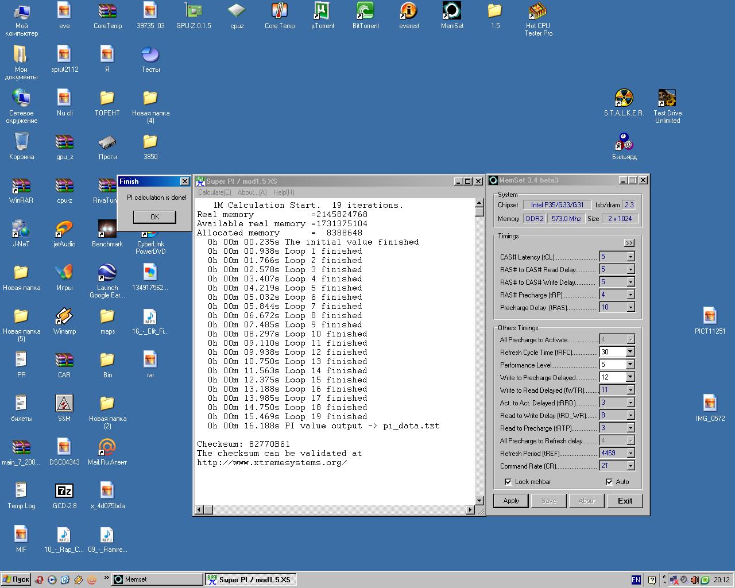Open the About...(A) menu in Super PI
This screenshot has width=735, height=588.
click(252, 192)
